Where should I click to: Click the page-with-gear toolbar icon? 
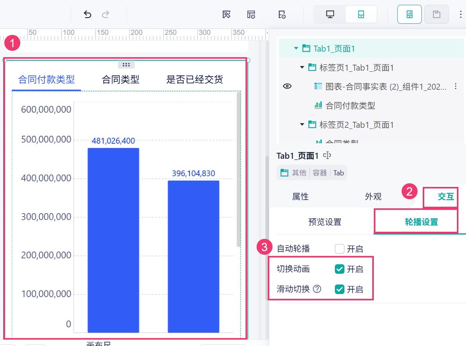[282, 14]
